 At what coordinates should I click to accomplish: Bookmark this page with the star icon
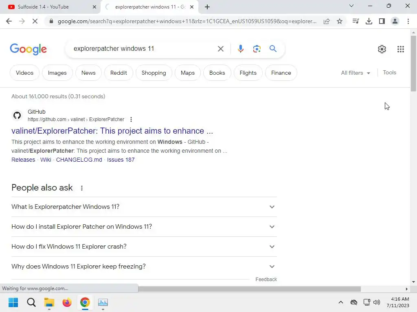click(340, 21)
